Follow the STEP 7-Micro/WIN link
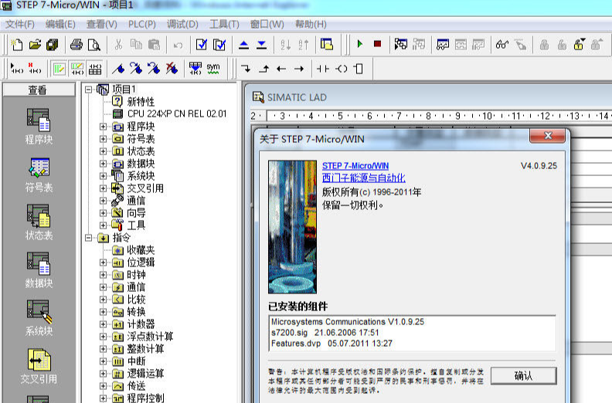The height and width of the screenshot is (403, 612). pos(355,166)
